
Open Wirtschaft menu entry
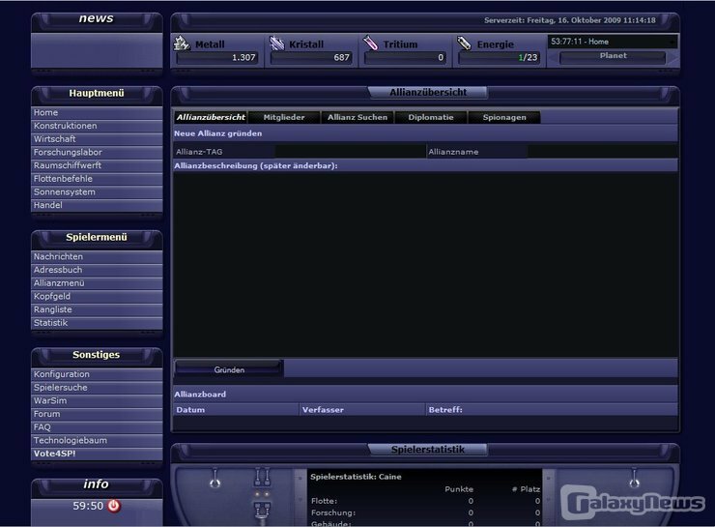point(97,139)
